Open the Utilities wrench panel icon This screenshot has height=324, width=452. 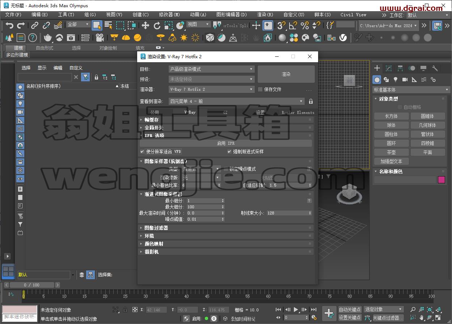[435, 68]
